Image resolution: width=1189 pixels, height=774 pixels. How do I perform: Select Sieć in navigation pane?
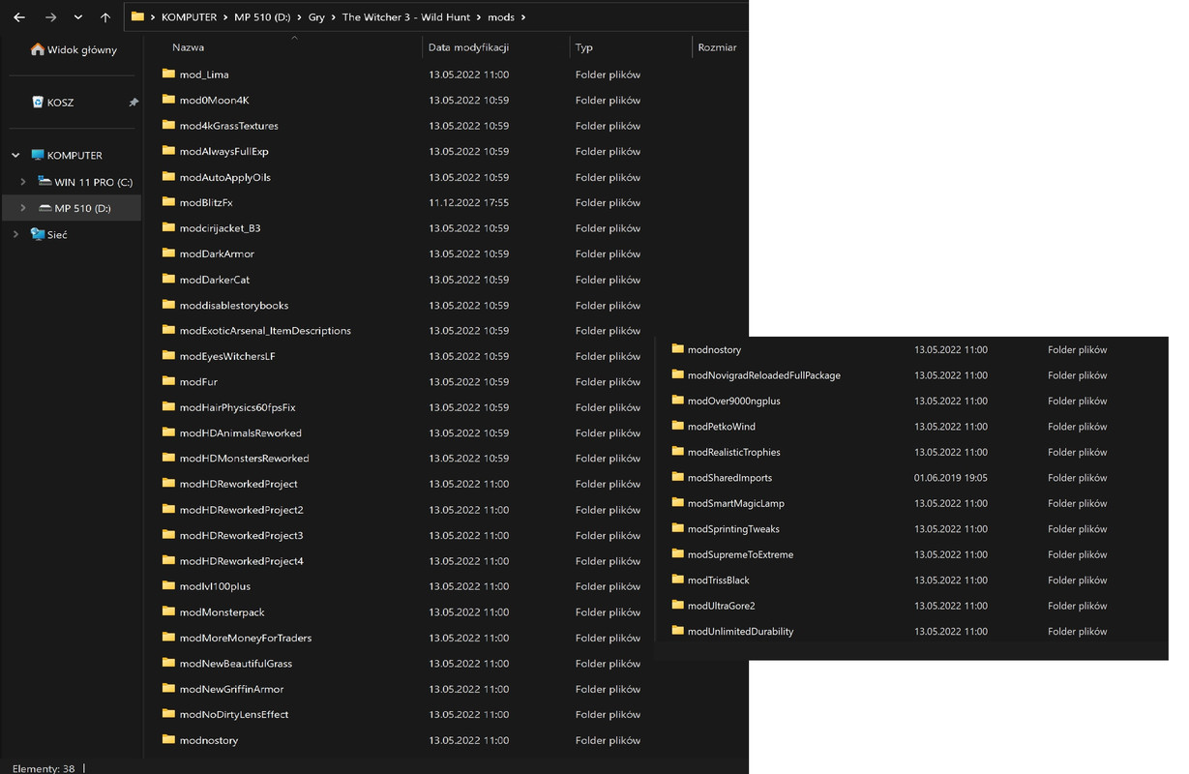pos(48,234)
